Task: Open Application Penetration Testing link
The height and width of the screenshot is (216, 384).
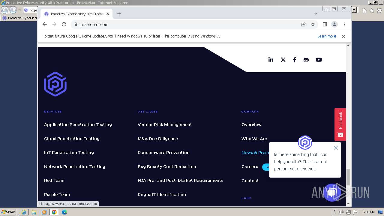Action: click(78, 124)
